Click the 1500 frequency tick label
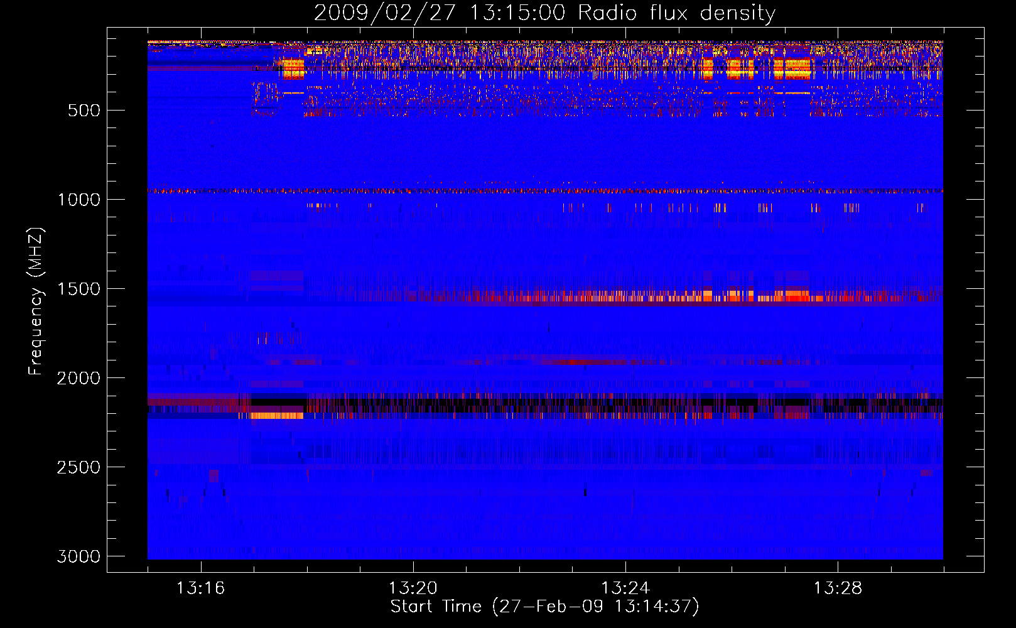This screenshot has width=1016, height=628. click(78, 289)
